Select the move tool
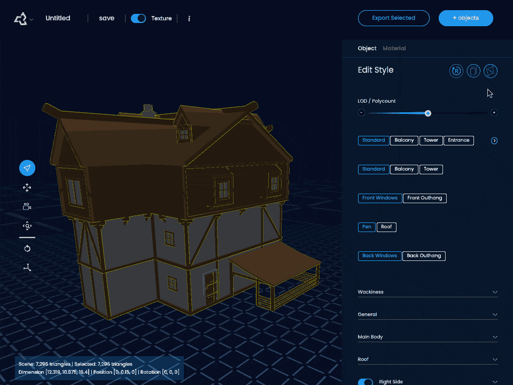The height and width of the screenshot is (385, 513). 27,187
